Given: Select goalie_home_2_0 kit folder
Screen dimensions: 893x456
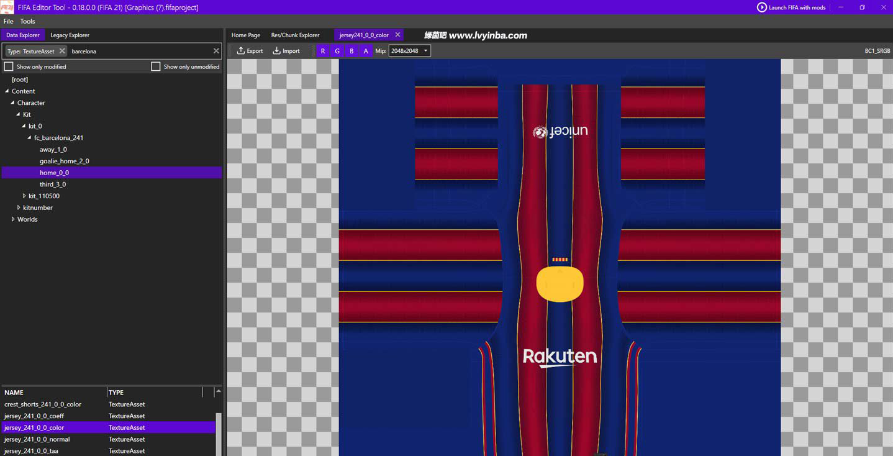Looking at the screenshot, I should tap(65, 162).
